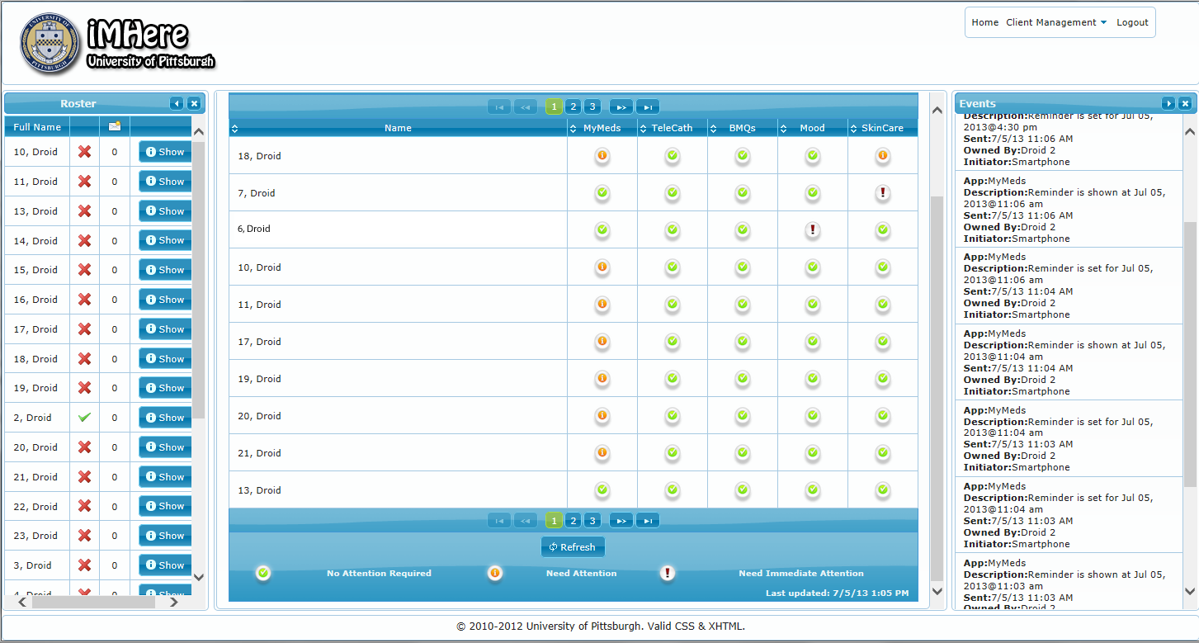Go to the Home menu item
Screen dimensions: 1199x643
pos(984,22)
